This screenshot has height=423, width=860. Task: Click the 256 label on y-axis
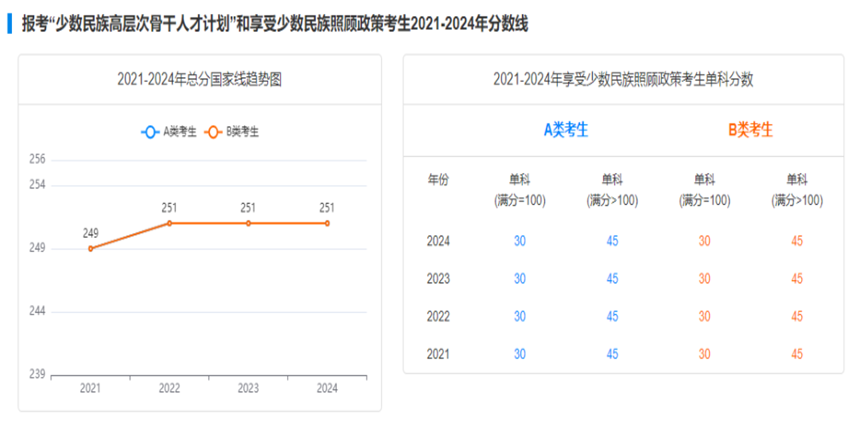pos(37,160)
